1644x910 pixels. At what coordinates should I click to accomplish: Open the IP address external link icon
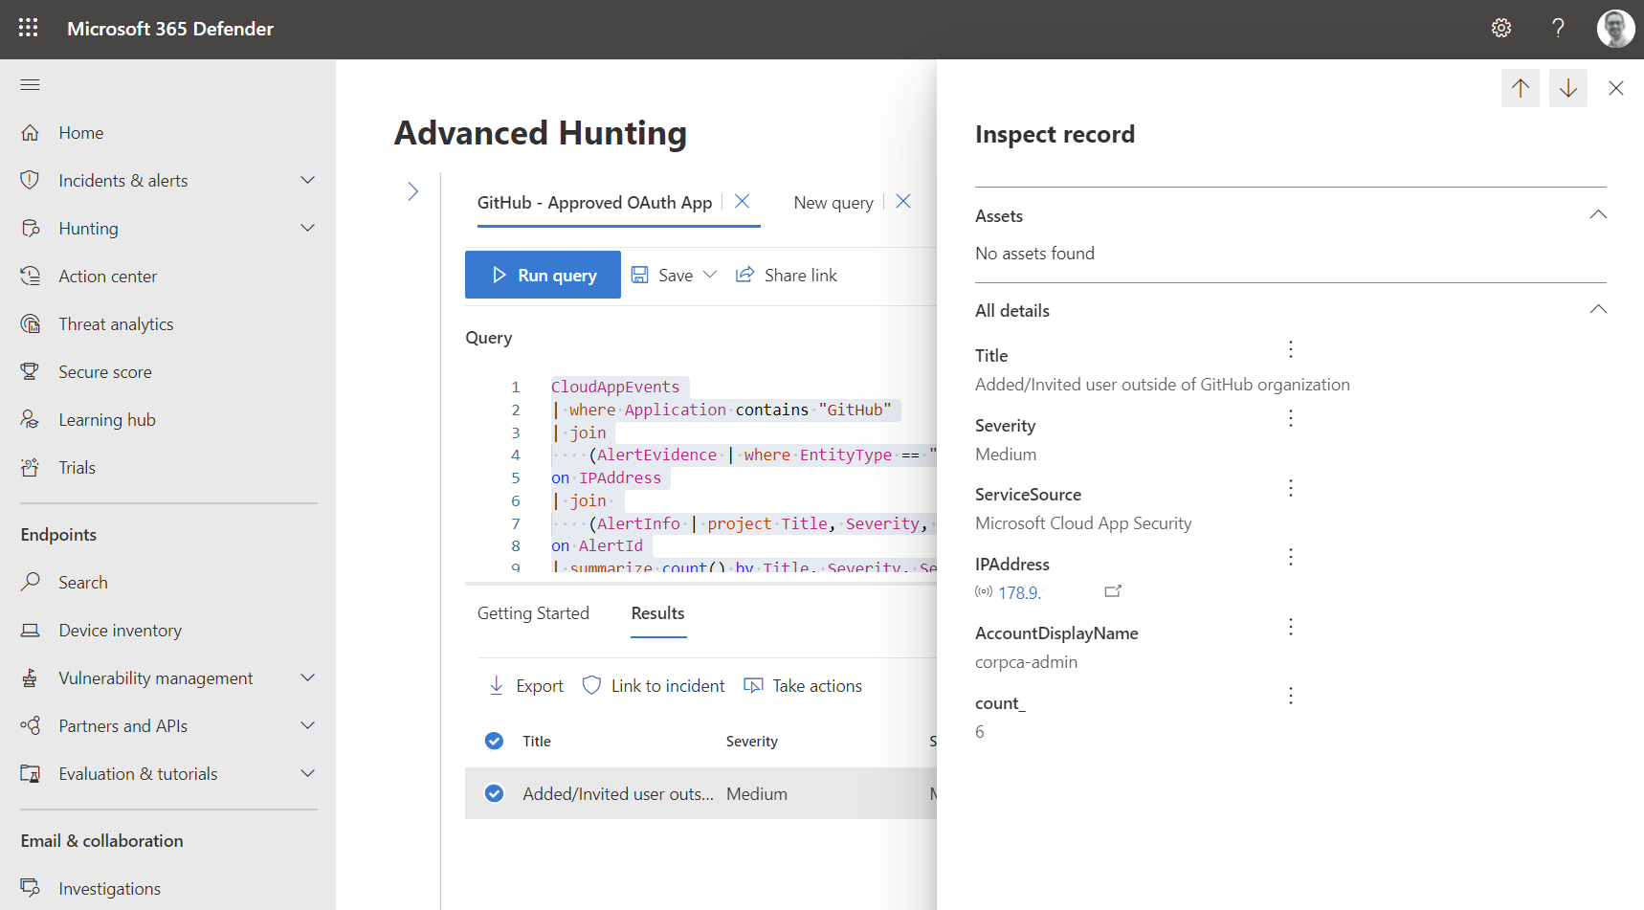coord(1113,591)
